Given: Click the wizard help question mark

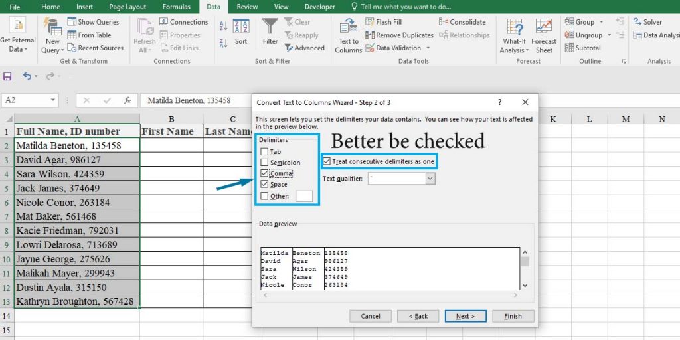Looking at the screenshot, I should coord(499,102).
